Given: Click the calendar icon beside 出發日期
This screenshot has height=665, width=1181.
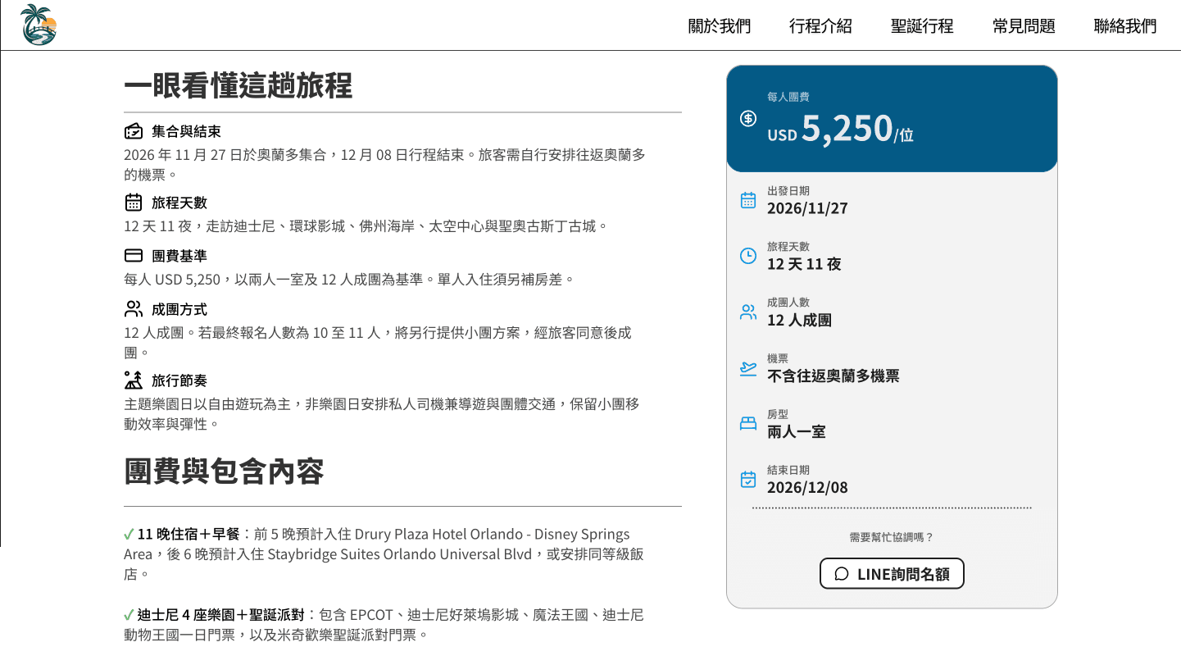Looking at the screenshot, I should click(748, 200).
